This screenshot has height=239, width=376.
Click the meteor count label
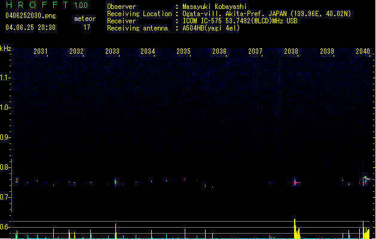pyautogui.click(x=85, y=19)
